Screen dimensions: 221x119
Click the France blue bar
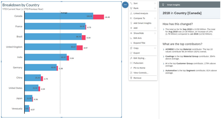pos(55,26)
